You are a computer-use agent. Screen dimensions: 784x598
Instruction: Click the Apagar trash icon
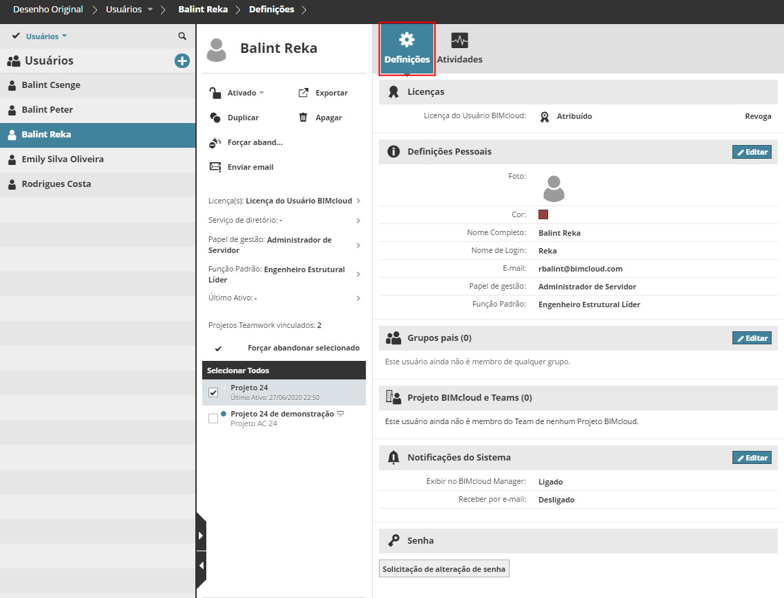(x=303, y=118)
